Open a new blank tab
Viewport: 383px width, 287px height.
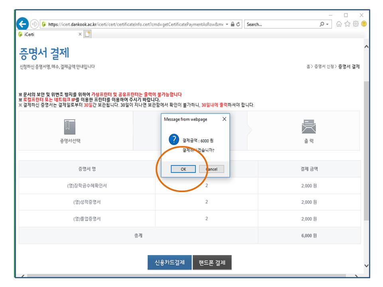pos(88,34)
